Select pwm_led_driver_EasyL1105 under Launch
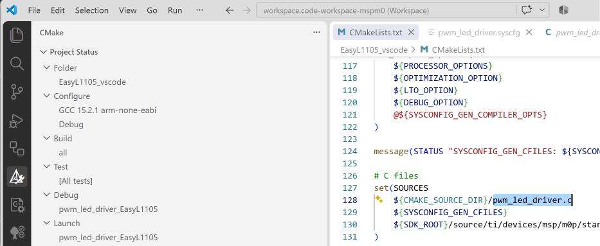Image resolution: width=600 pixels, height=246 pixels. click(108, 237)
